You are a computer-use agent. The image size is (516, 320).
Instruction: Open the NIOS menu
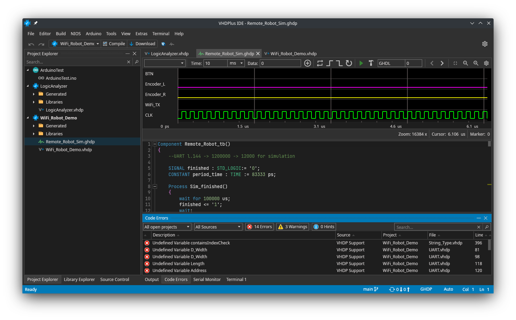pyautogui.click(x=76, y=33)
